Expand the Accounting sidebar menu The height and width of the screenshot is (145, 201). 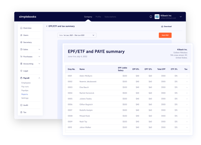coord(39,64)
